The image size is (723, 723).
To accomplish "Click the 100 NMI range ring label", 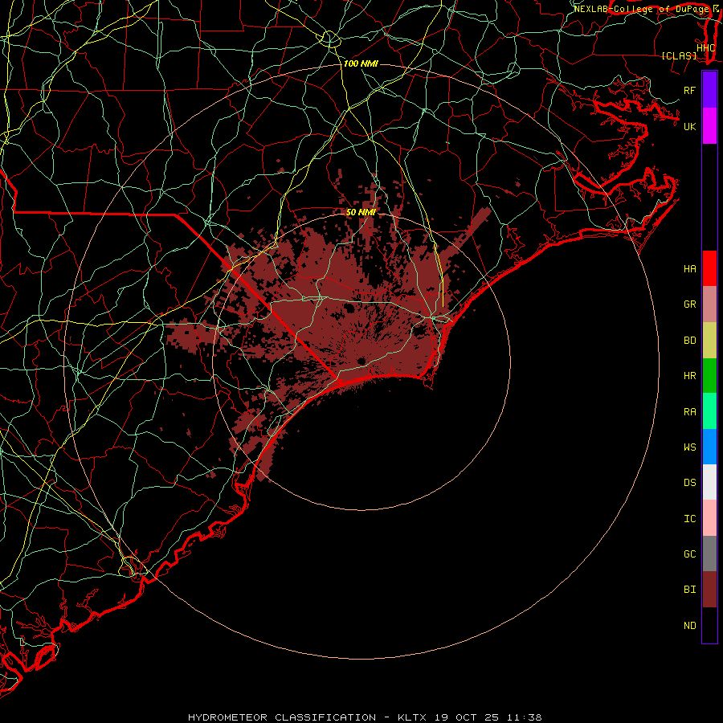I will coord(361,63).
